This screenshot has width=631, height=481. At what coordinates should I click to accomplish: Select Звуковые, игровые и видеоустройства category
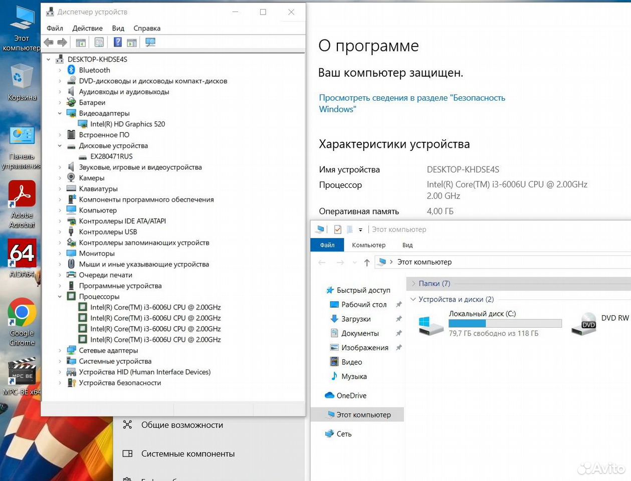coord(140,167)
